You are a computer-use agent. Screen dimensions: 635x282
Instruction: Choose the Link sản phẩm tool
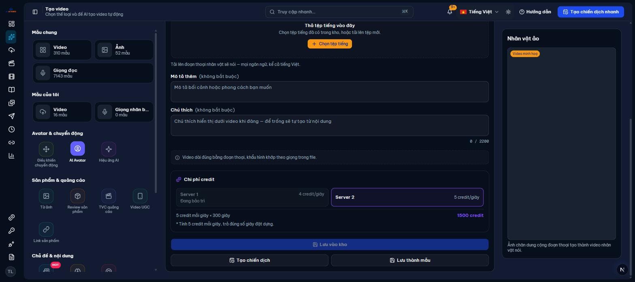tap(46, 233)
